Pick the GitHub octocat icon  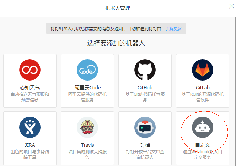point(145,70)
